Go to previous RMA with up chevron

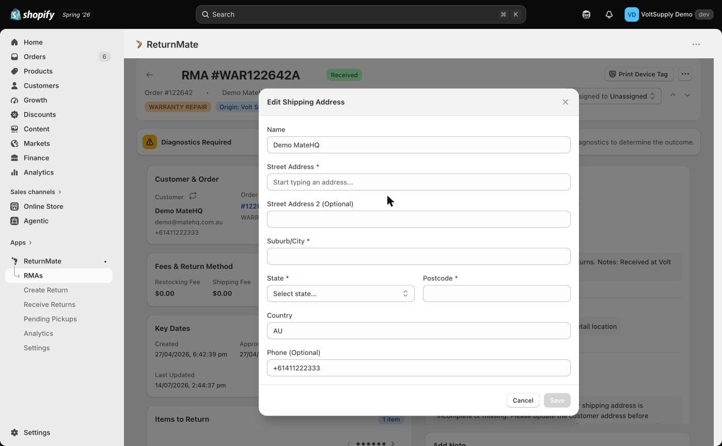(x=673, y=95)
